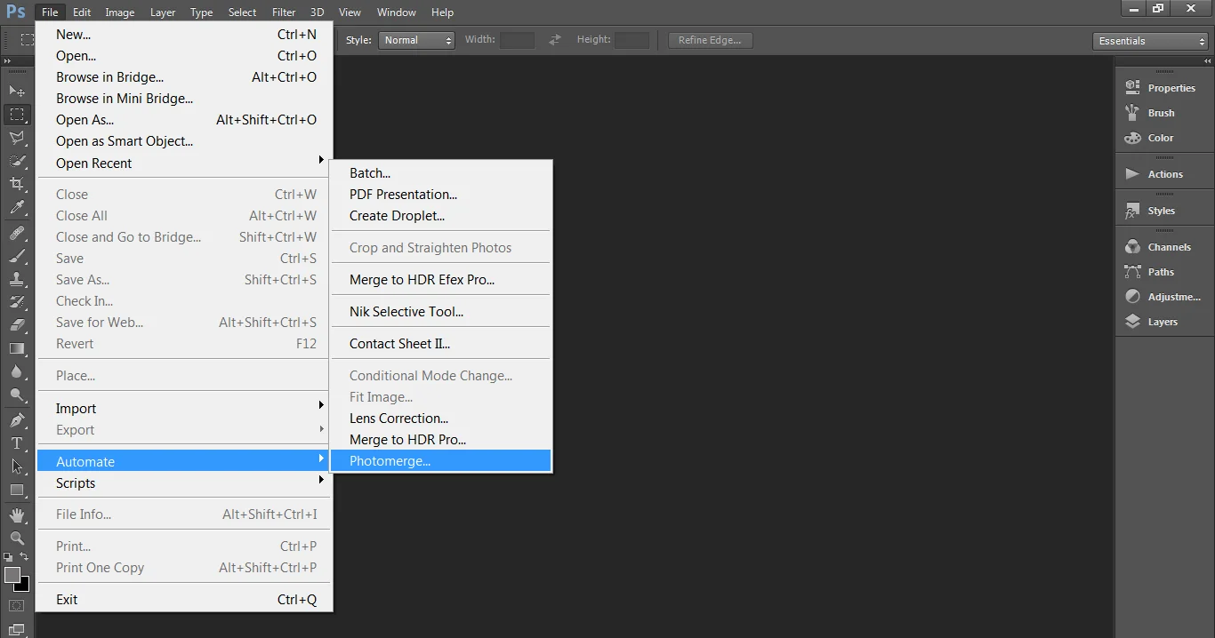Toggle Quick Mask mode
The image size is (1215, 638).
[x=17, y=607]
